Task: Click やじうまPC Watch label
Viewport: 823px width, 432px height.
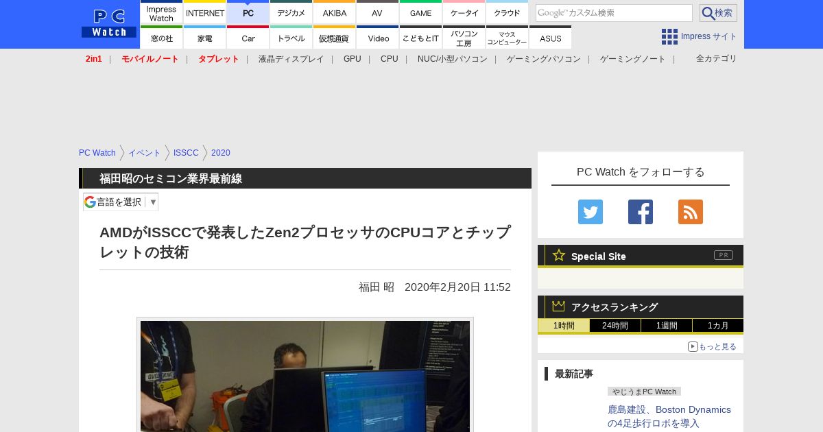Action: pos(644,392)
